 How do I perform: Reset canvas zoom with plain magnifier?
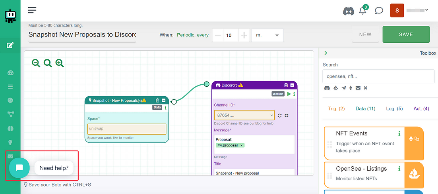click(48, 63)
